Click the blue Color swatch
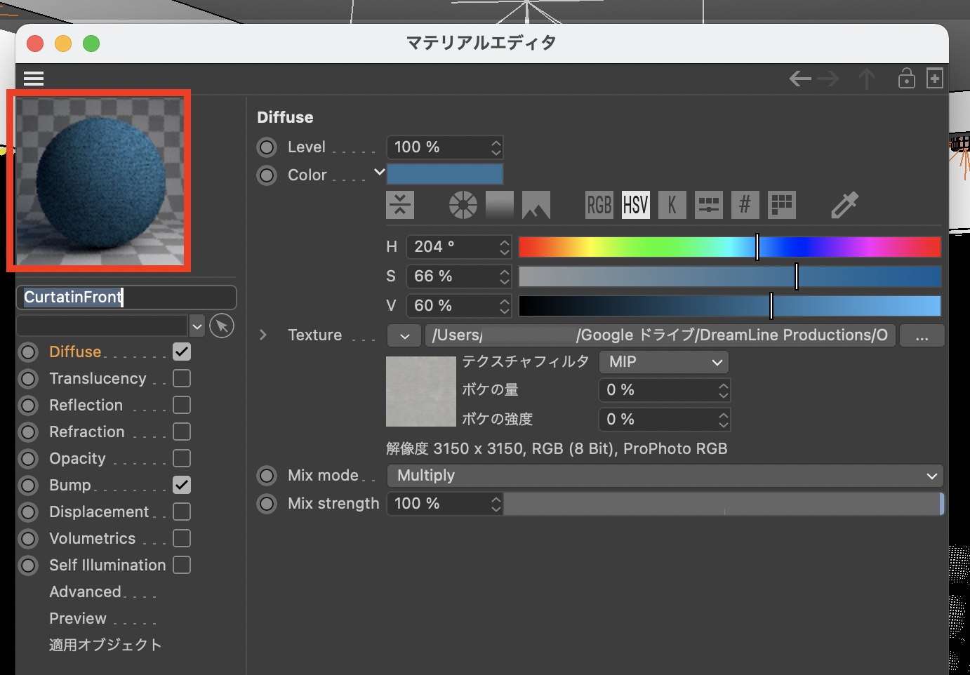970x675 pixels. click(x=444, y=174)
